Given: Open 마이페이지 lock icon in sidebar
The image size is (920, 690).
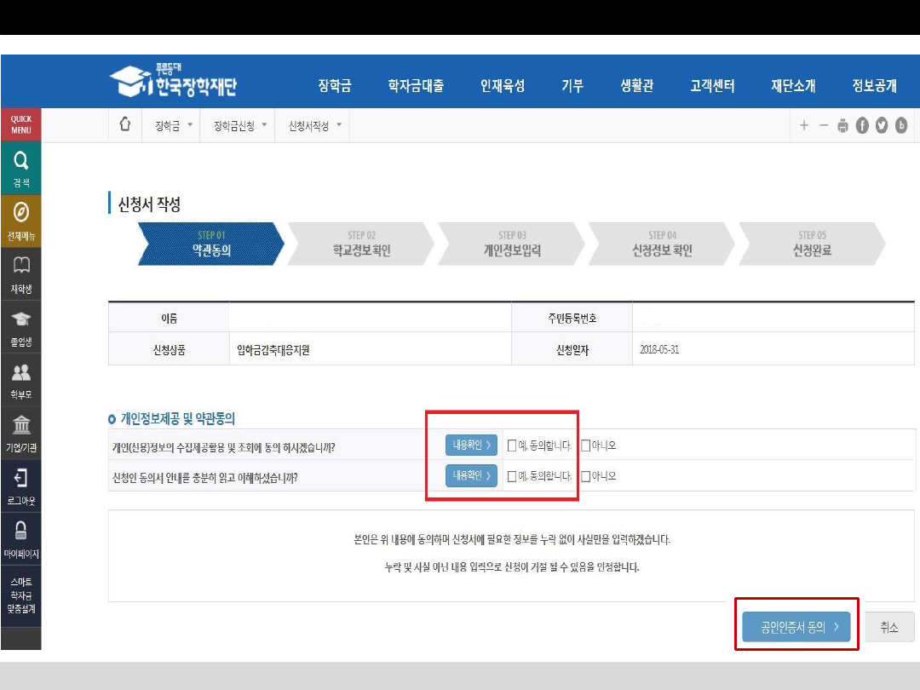Looking at the screenshot, I should [21, 532].
